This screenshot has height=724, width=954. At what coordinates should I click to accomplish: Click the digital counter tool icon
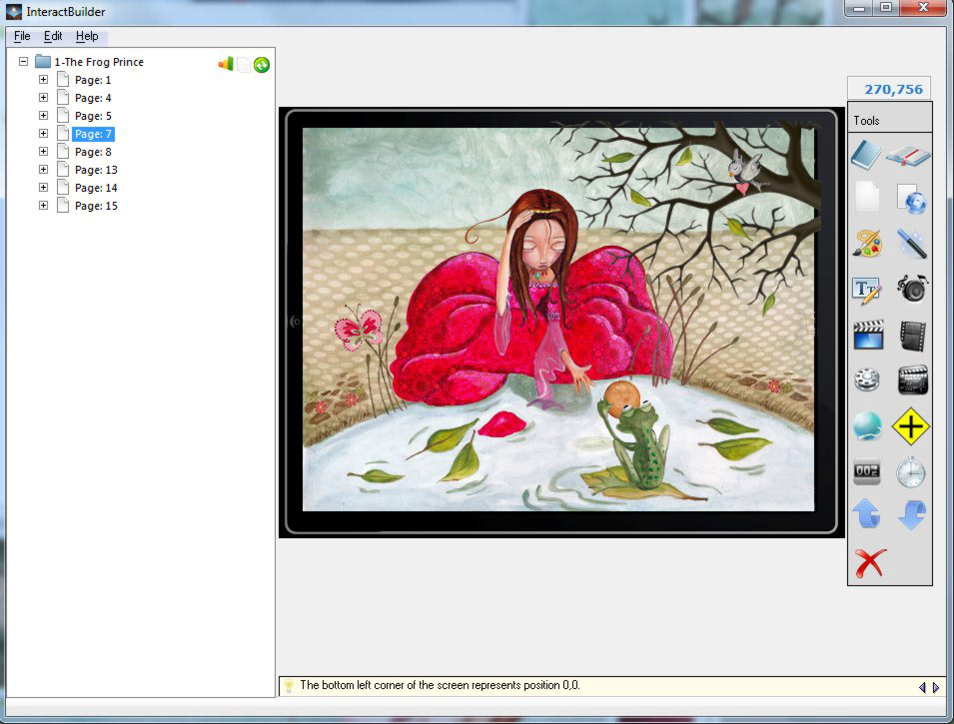[867, 471]
